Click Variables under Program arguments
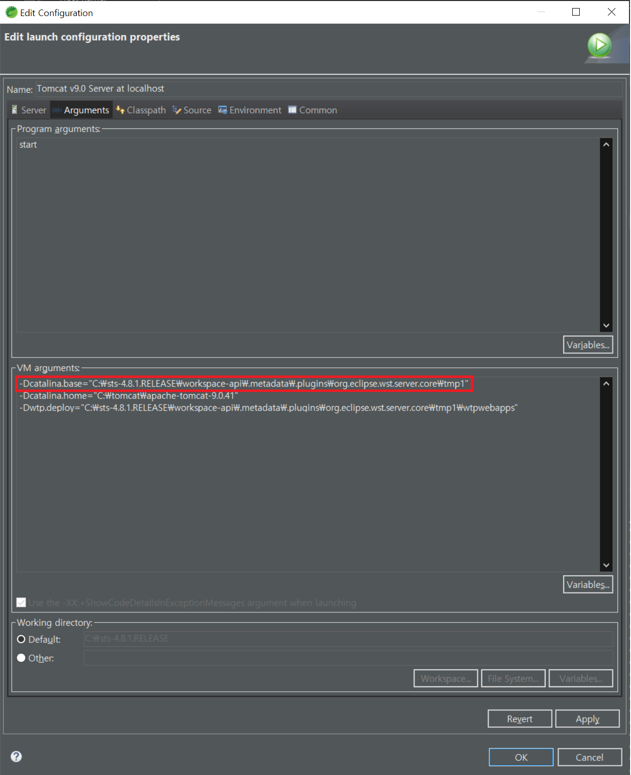 click(x=588, y=345)
